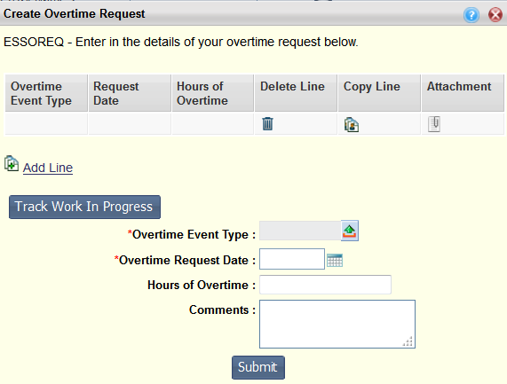Open the Overtime Event Type lookup icon
This screenshot has width=507, height=384.
point(350,231)
